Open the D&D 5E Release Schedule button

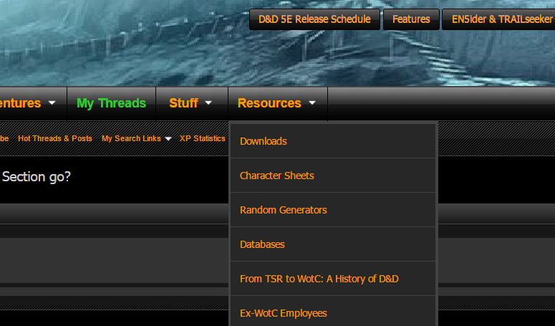pos(314,19)
